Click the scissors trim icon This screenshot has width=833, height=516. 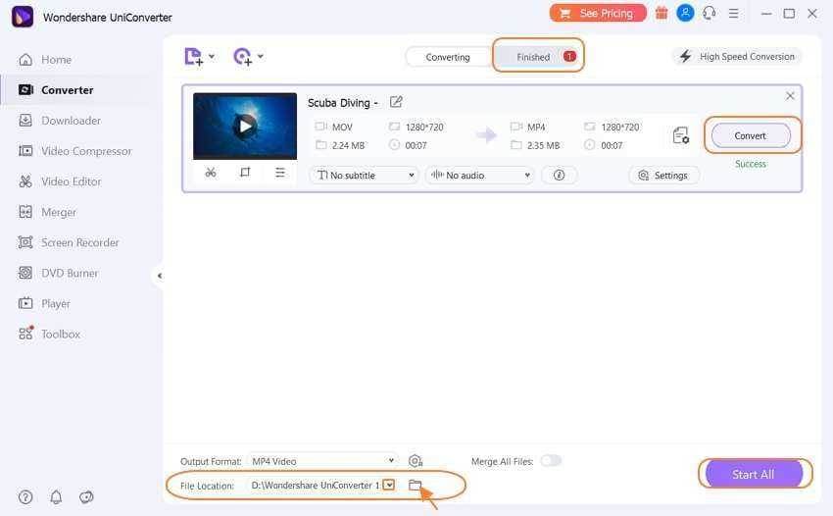pyautogui.click(x=211, y=173)
